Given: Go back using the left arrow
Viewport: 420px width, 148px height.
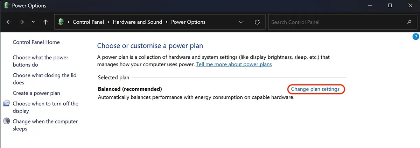Looking at the screenshot, I should pyautogui.click(x=9, y=22).
